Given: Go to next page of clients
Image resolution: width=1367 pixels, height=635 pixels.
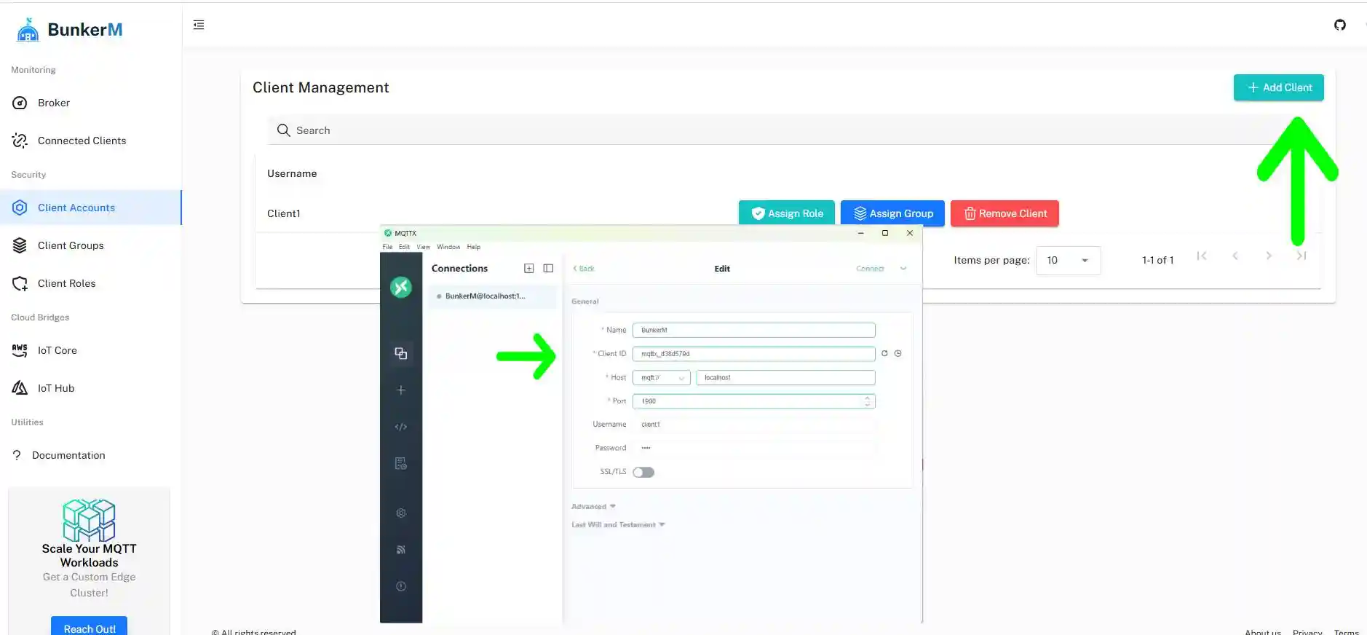Looking at the screenshot, I should pos(1269,256).
